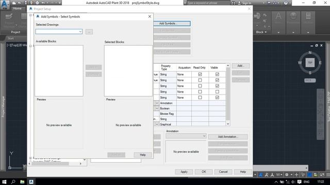Click the Selected Blocks list box
This screenshot has height=185, width=330.
click(x=128, y=71)
